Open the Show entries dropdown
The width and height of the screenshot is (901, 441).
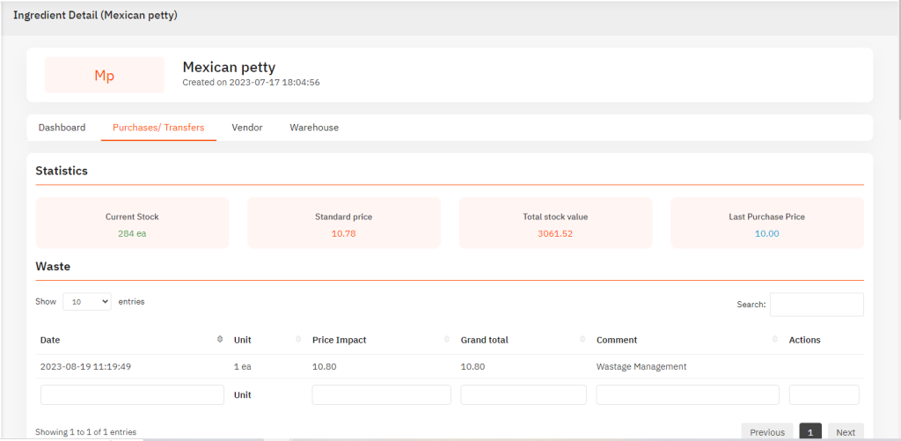87,301
